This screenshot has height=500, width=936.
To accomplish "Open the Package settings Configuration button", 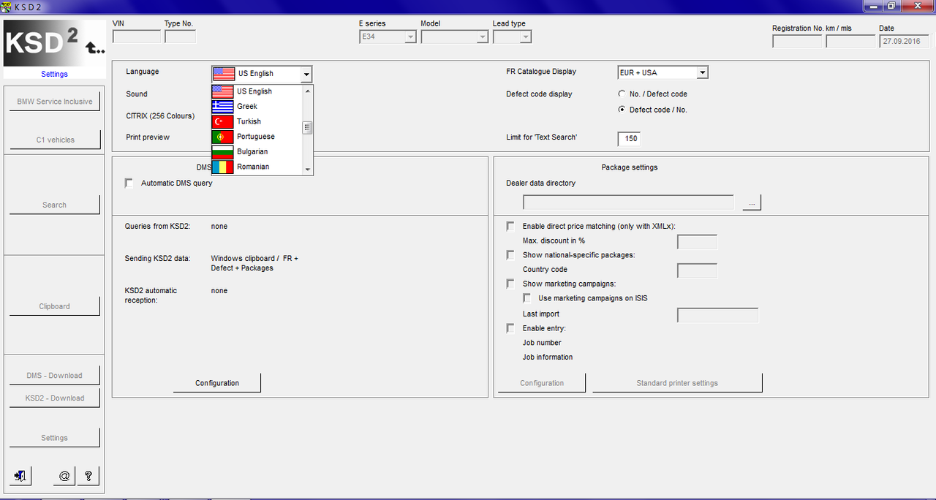I will point(542,383).
